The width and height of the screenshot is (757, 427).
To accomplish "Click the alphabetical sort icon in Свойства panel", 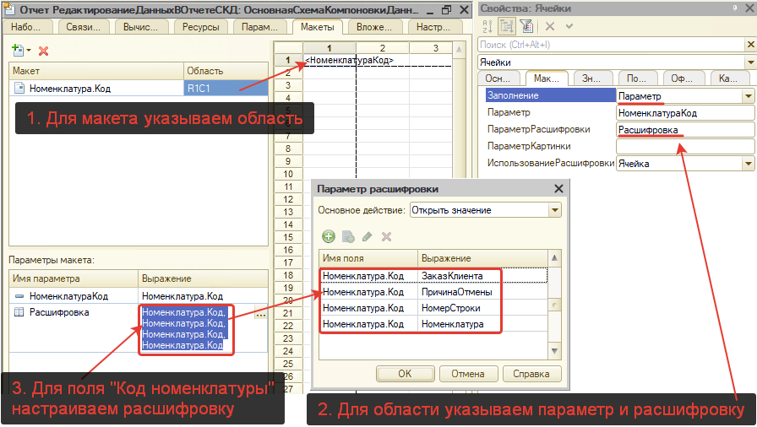I will click(x=486, y=26).
